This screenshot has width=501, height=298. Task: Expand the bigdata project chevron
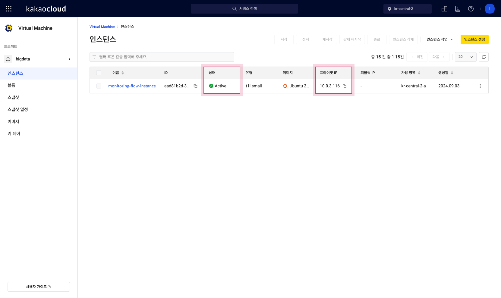70,59
